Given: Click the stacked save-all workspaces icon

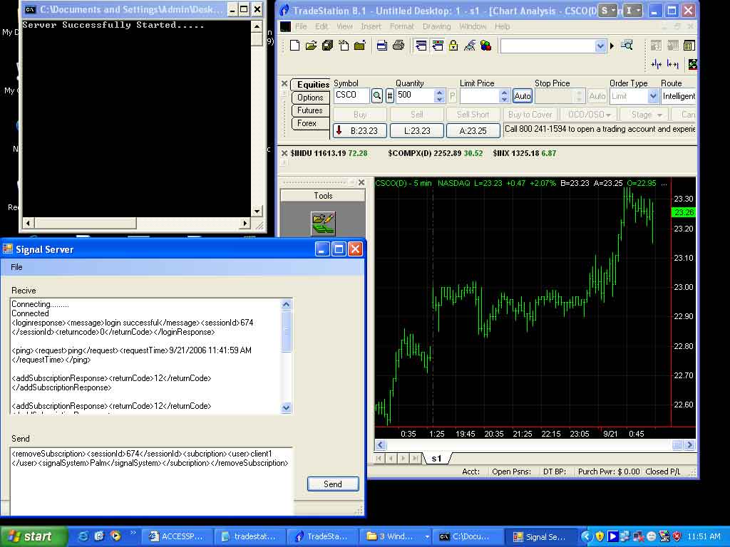Looking at the screenshot, I should tap(327, 46).
